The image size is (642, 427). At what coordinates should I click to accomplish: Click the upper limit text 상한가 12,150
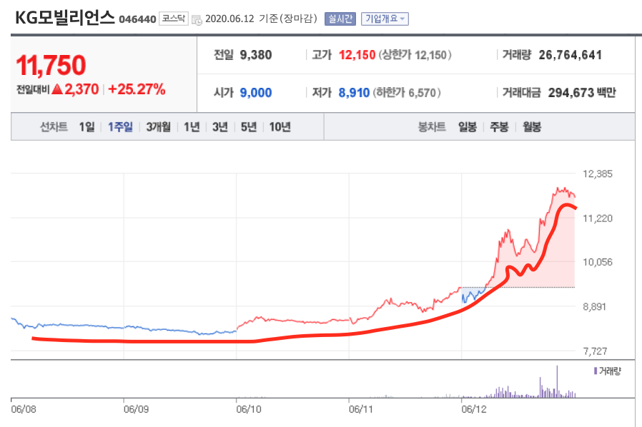click(415, 55)
